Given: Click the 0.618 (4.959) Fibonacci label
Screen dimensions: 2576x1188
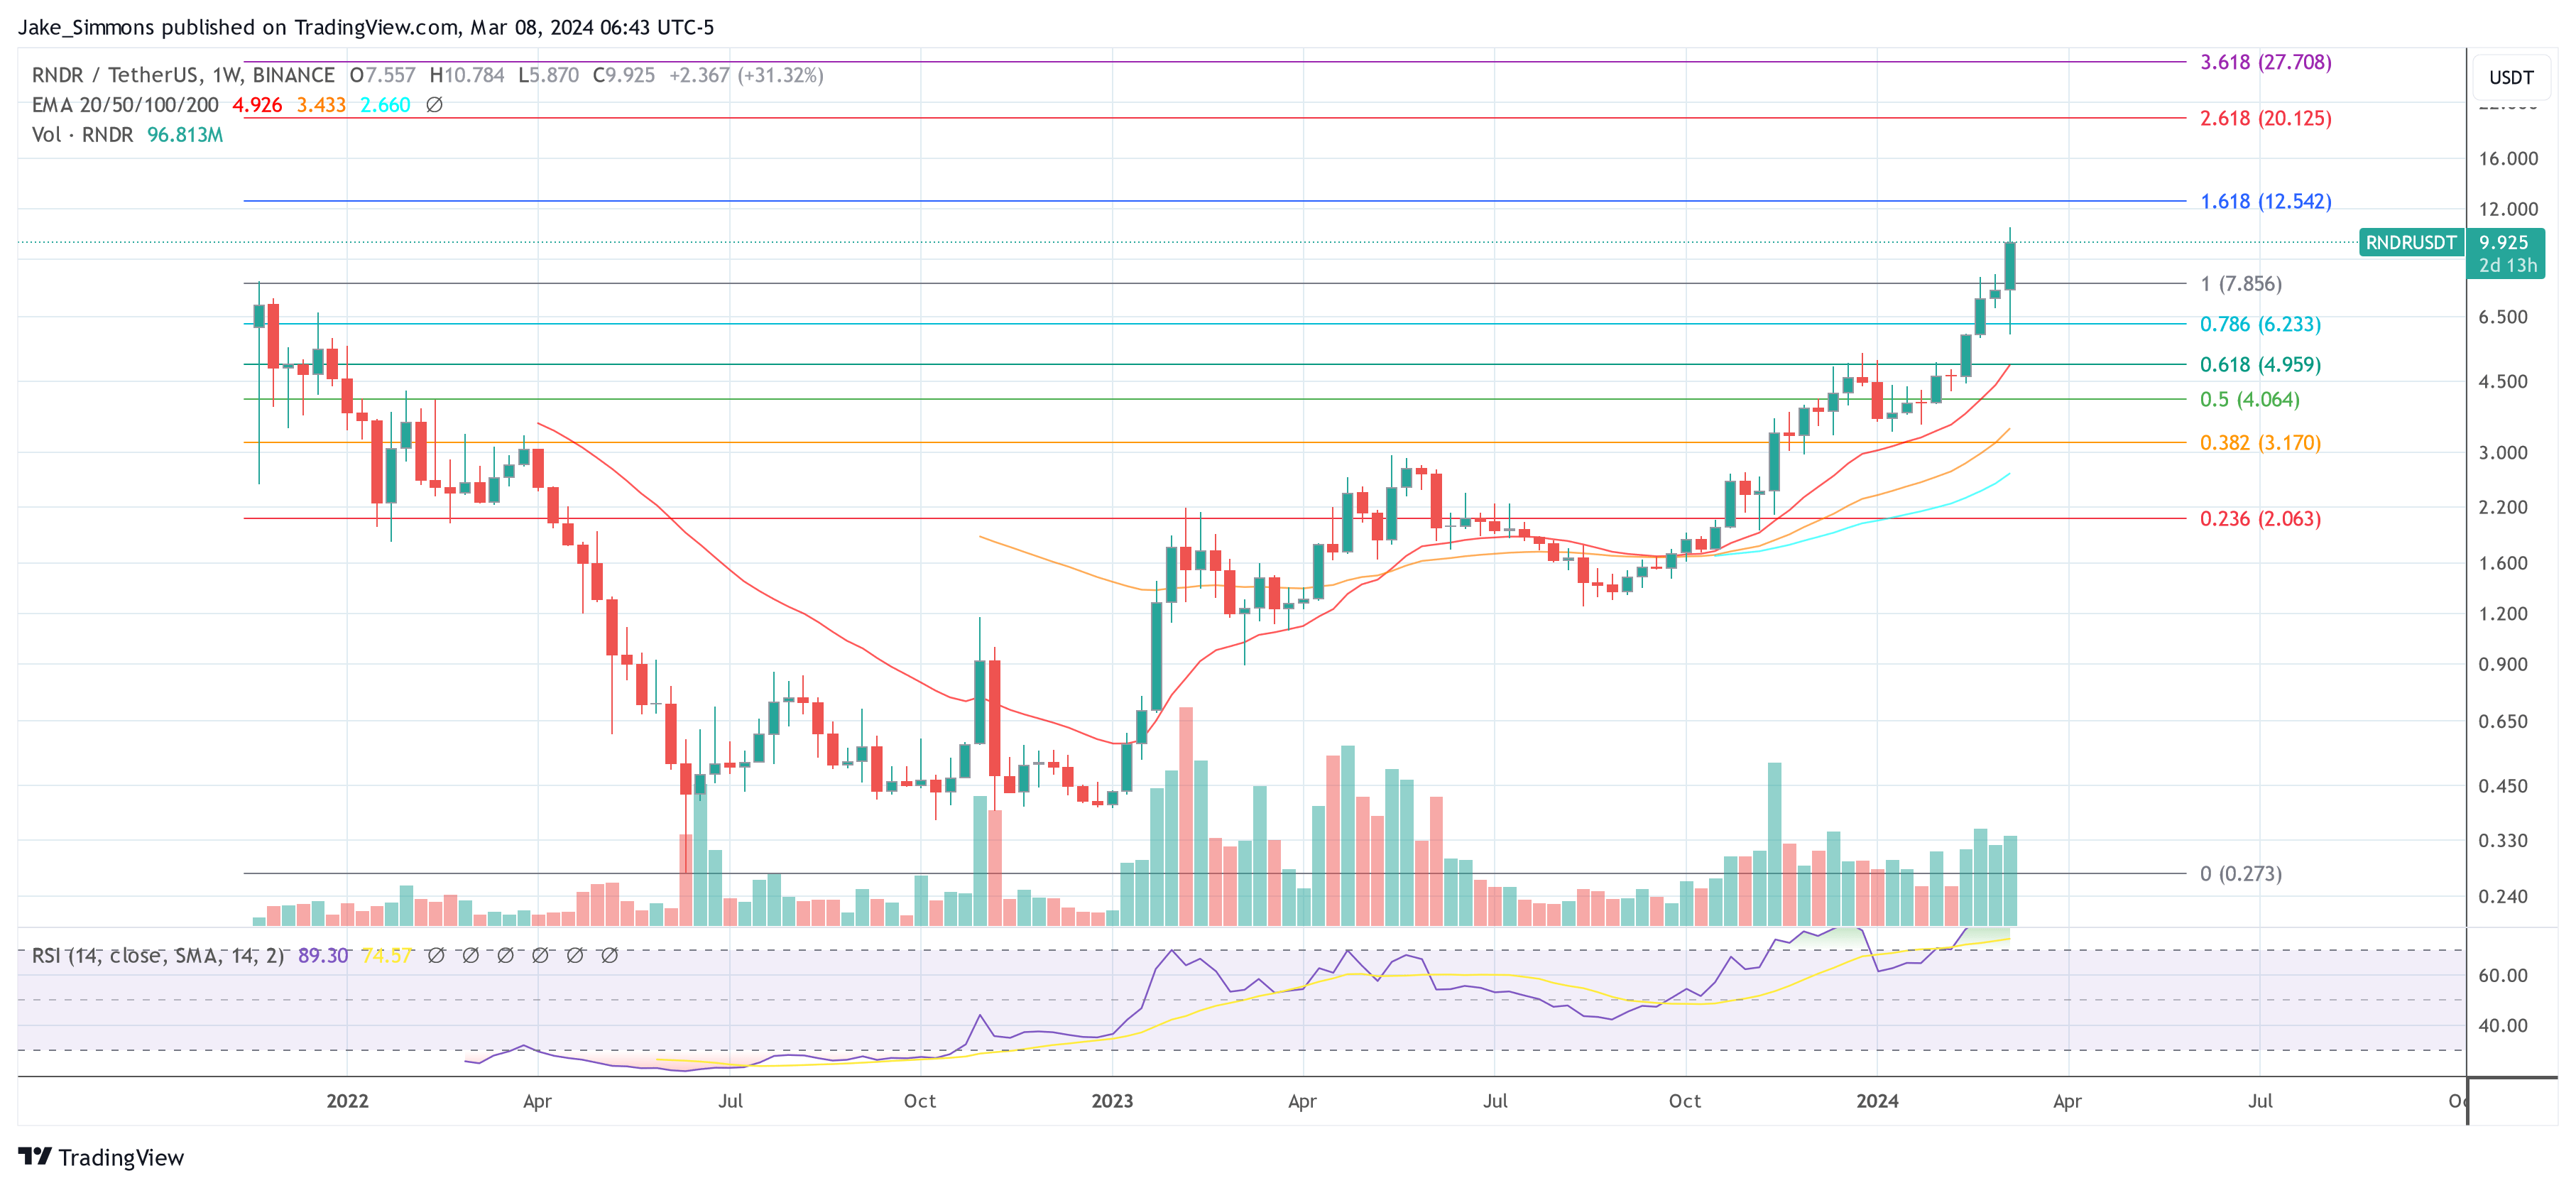Looking at the screenshot, I should coord(2260,365).
